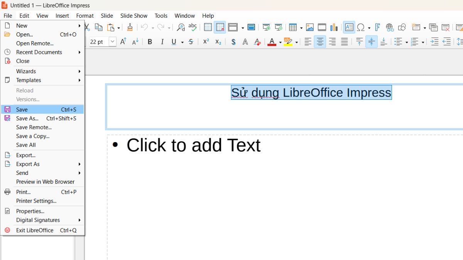This screenshot has width=463, height=260.
Task: Run the spelling check abc icon
Action: [193, 27]
